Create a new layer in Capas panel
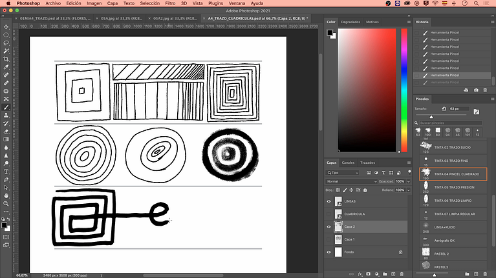 393,274
